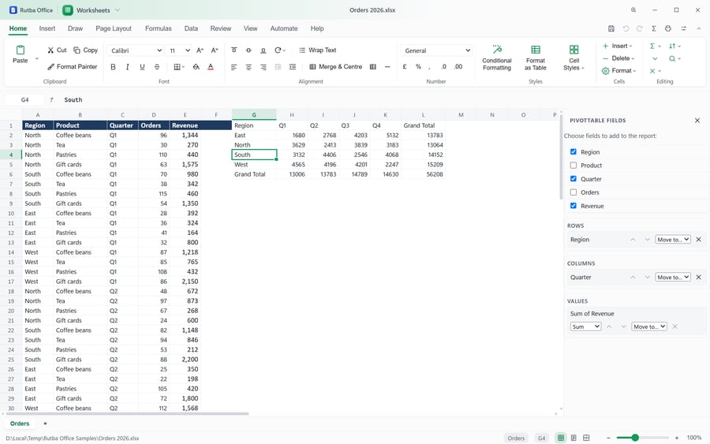Add a new sheet with plus button

[45, 423]
